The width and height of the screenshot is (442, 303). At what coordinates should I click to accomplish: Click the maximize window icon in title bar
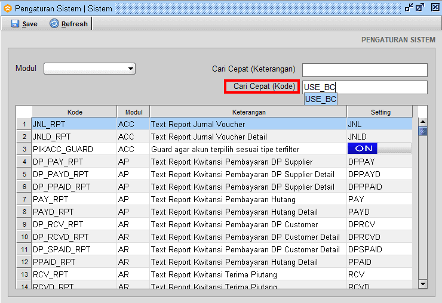point(420,8)
